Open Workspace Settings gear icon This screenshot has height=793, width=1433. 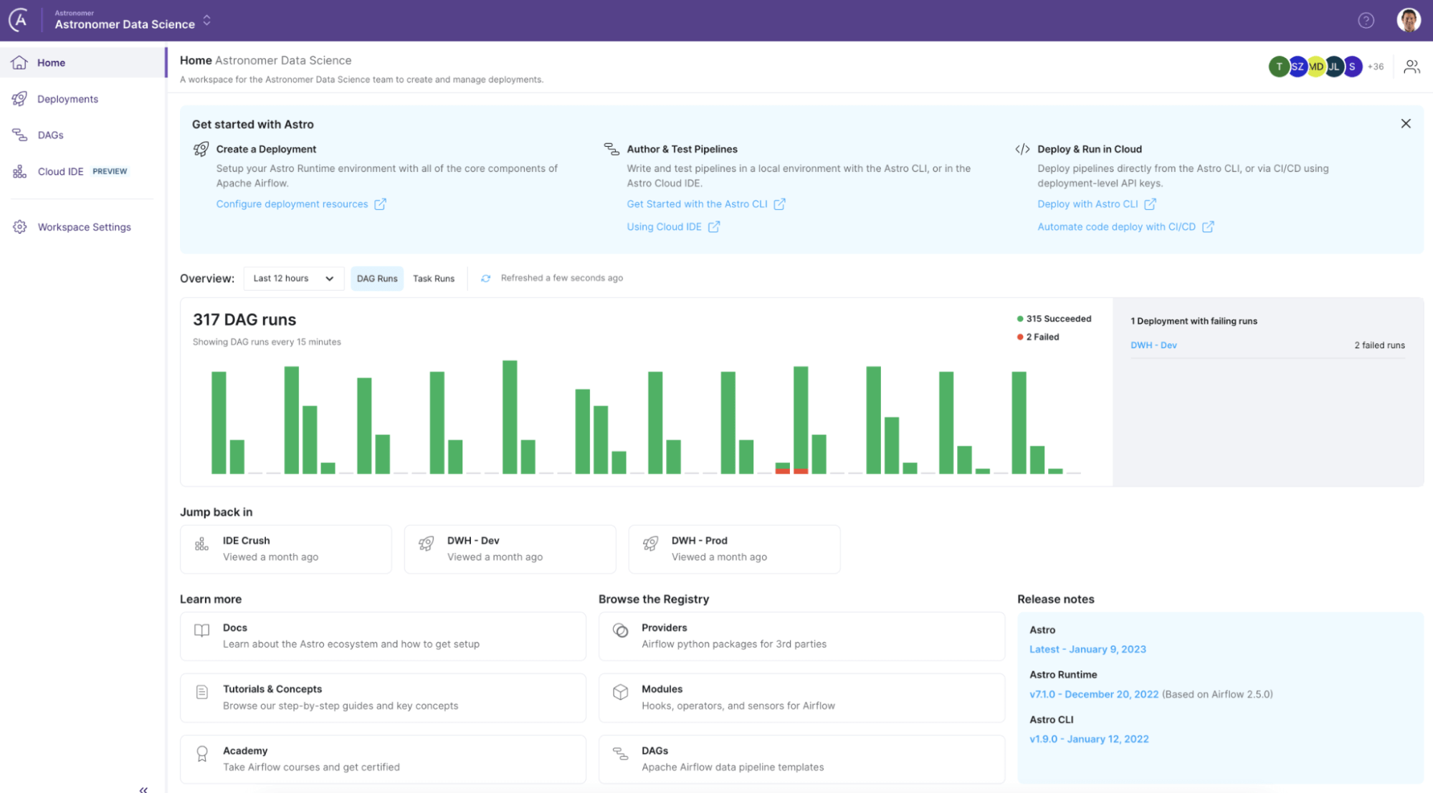19,227
